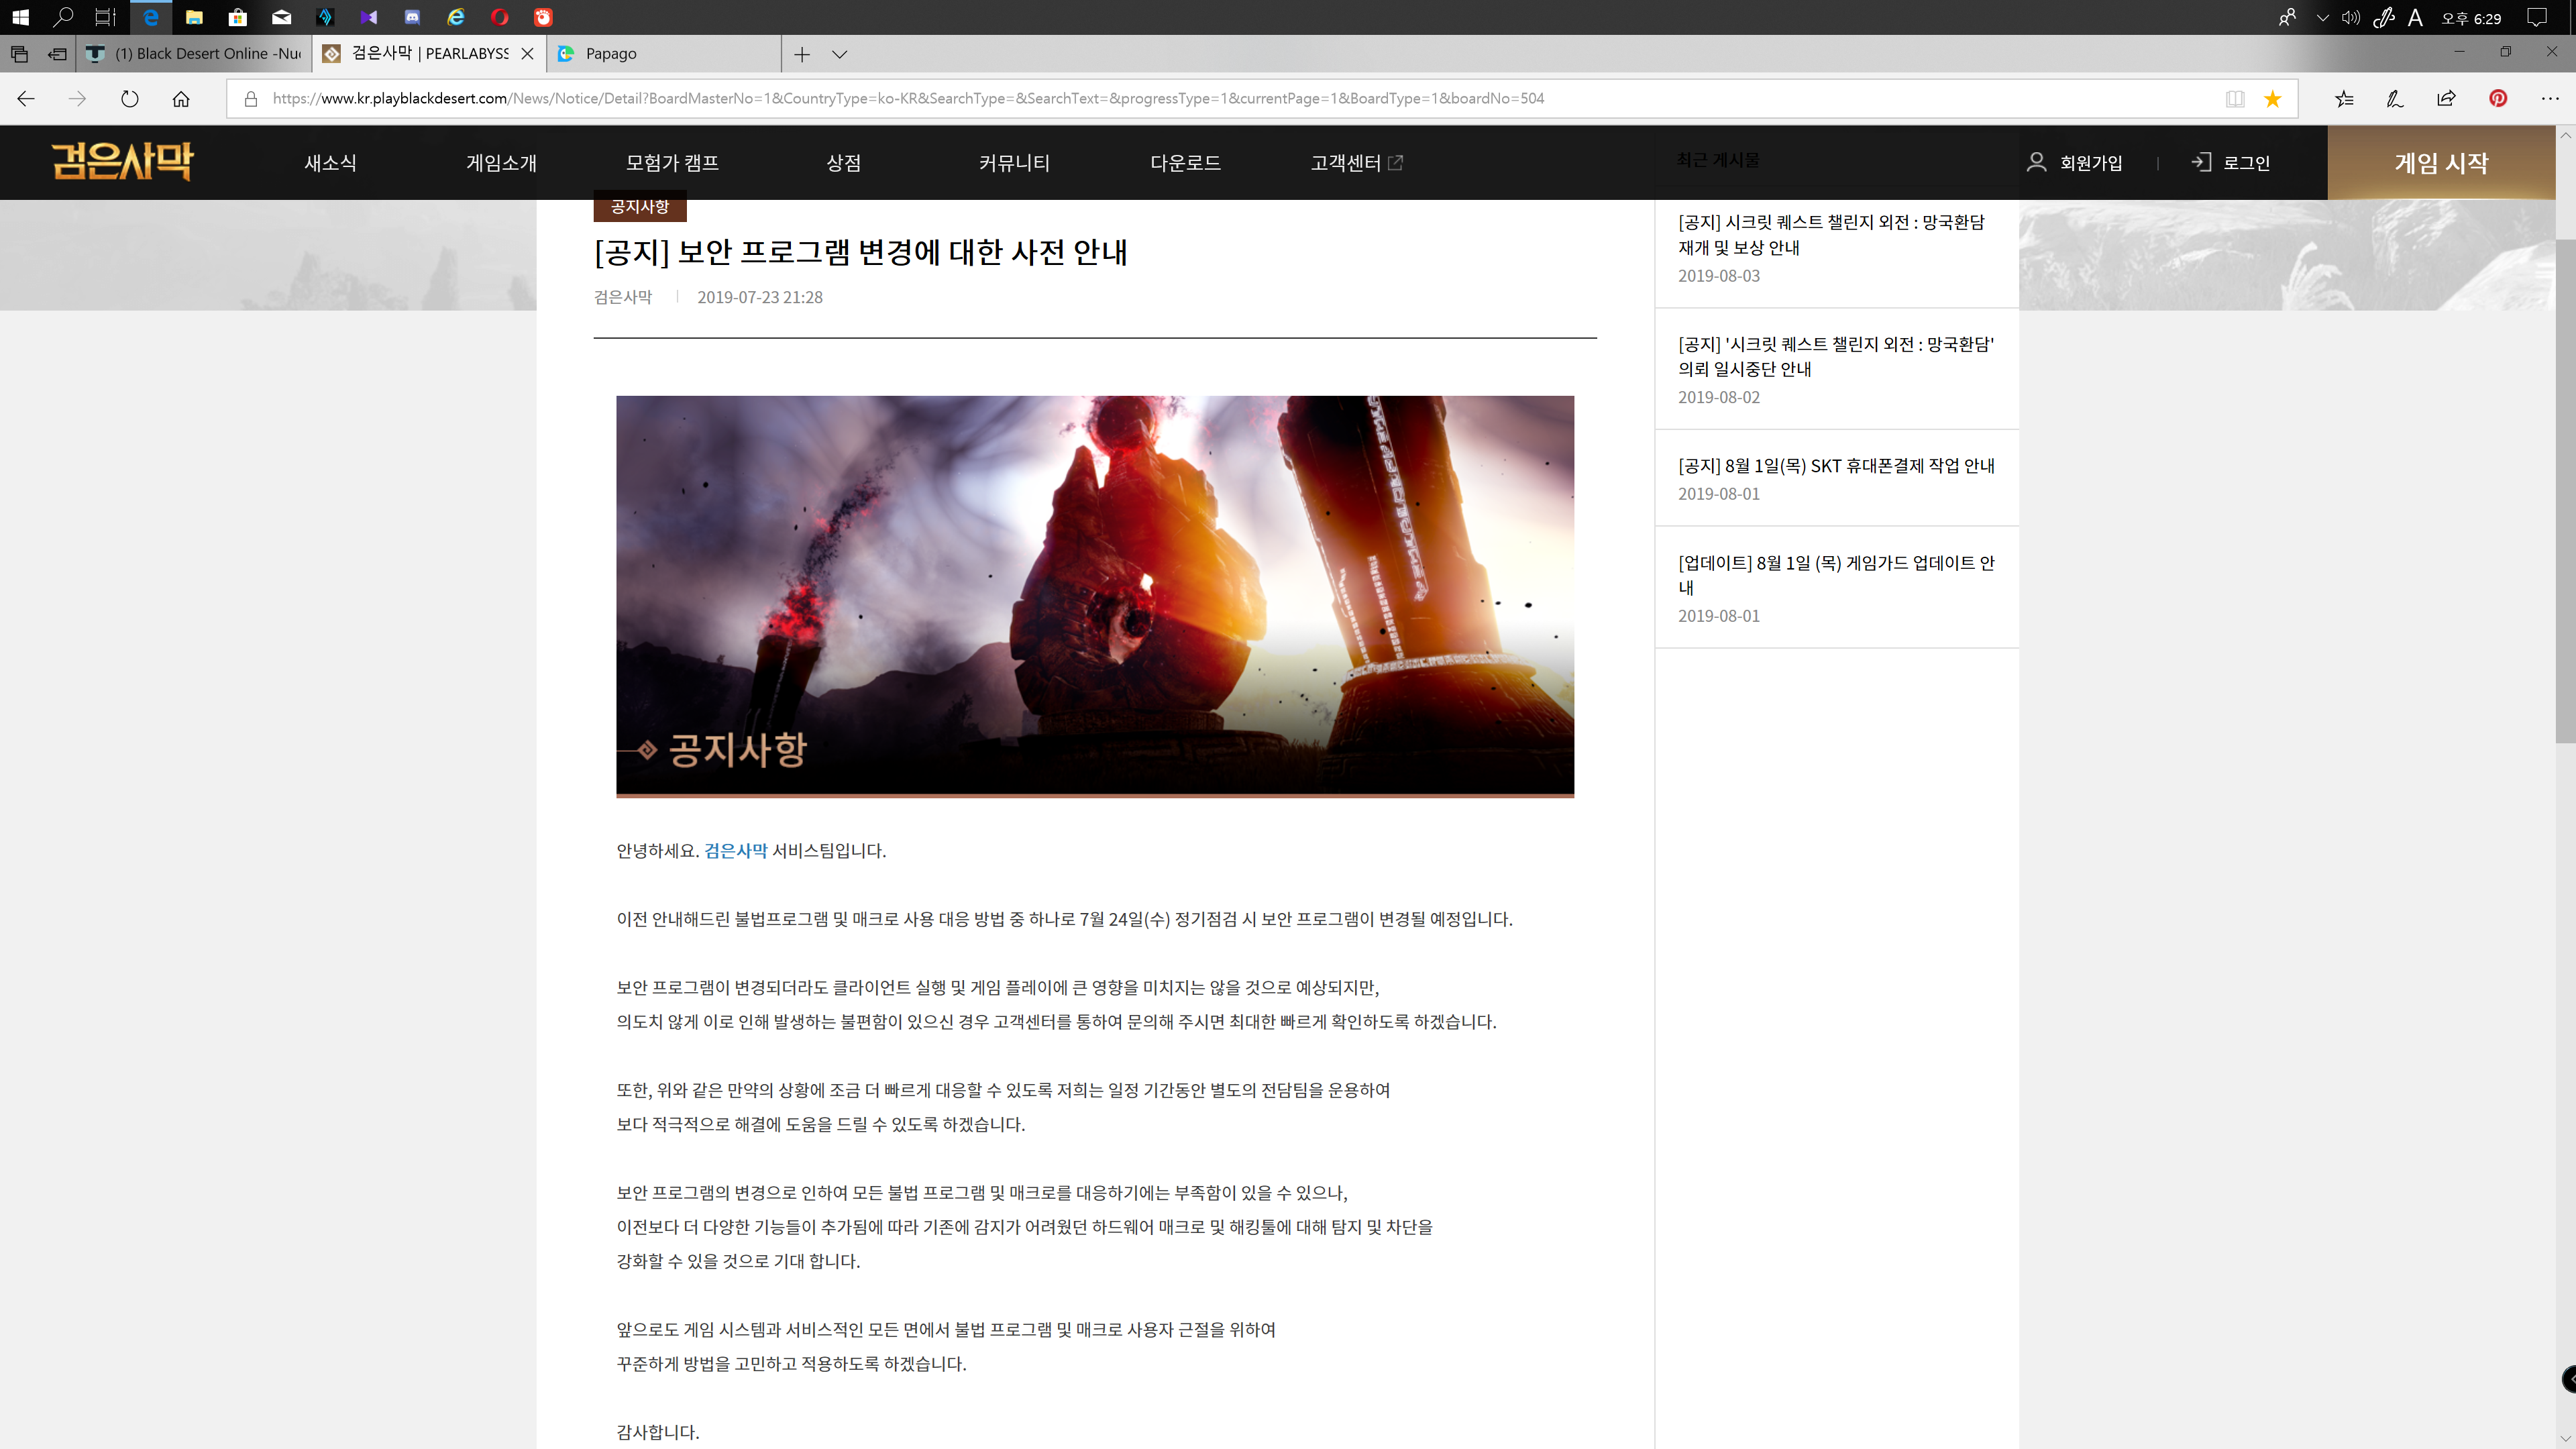The height and width of the screenshot is (1449, 2576).
Task: Expand hidden icons chevron in the system tray
Action: coord(2322,16)
